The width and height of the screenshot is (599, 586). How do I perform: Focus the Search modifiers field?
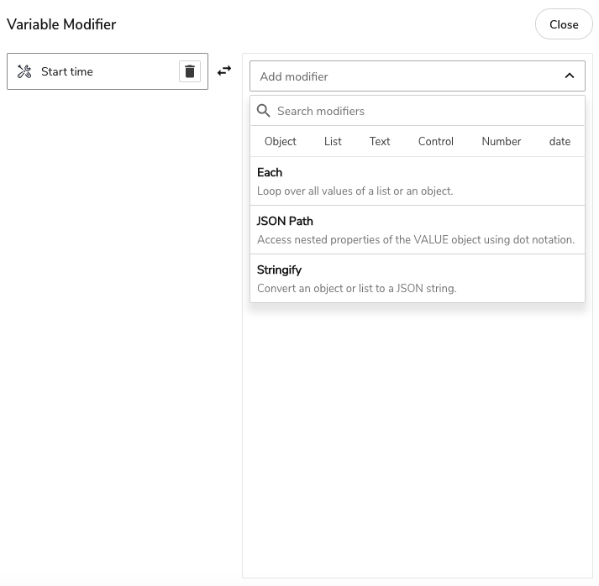click(424, 111)
